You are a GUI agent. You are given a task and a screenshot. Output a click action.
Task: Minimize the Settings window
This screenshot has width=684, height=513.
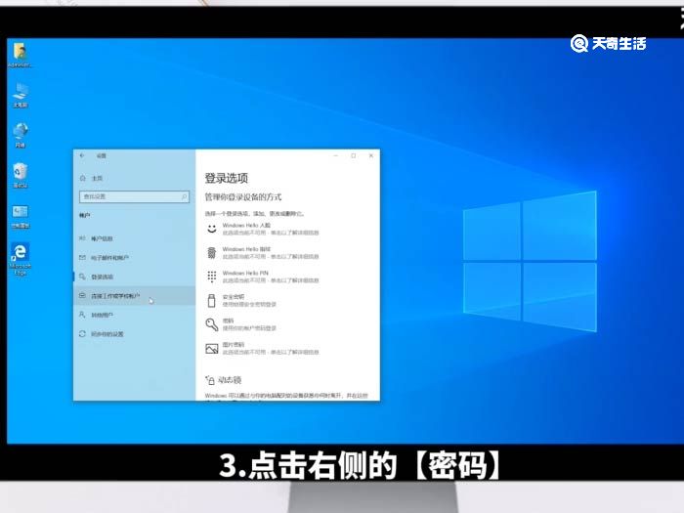pos(336,155)
